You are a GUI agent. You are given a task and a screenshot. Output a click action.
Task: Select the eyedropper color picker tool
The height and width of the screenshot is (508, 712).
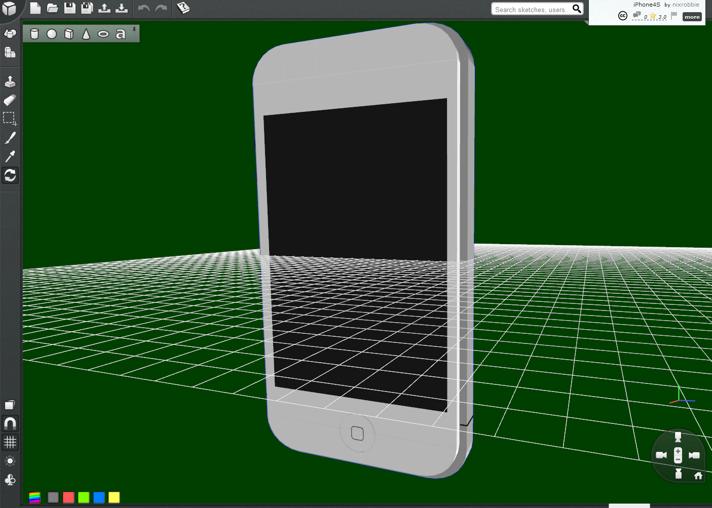pyautogui.click(x=10, y=156)
